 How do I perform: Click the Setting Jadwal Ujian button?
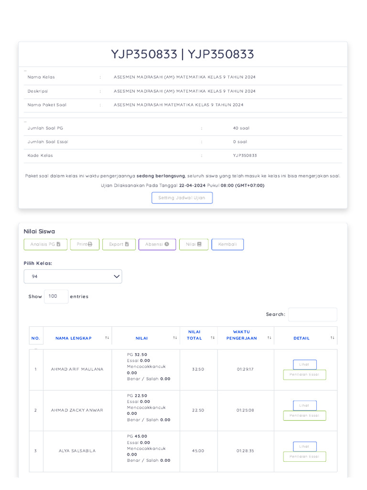coord(182,198)
